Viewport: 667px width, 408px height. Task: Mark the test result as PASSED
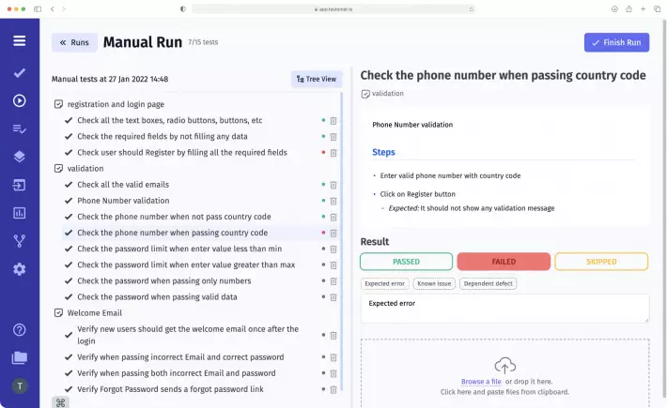(x=406, y=262)
